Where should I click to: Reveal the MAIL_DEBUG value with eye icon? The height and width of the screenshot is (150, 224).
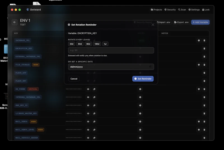(88, 122)
